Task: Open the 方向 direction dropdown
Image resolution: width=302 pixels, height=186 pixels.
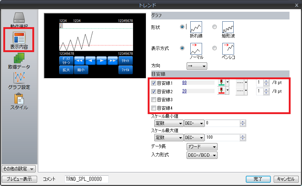Action: (197, 66)
